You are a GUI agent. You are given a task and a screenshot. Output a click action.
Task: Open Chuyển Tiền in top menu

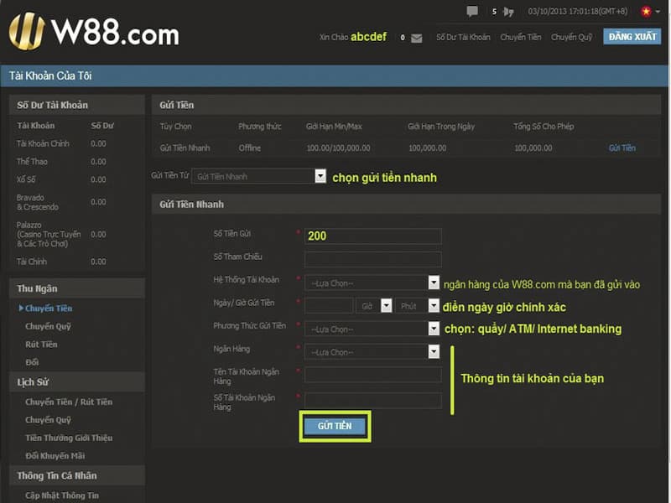(x=520, y=38)
